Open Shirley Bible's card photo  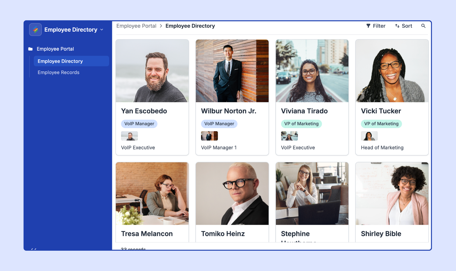click(392, 193)
